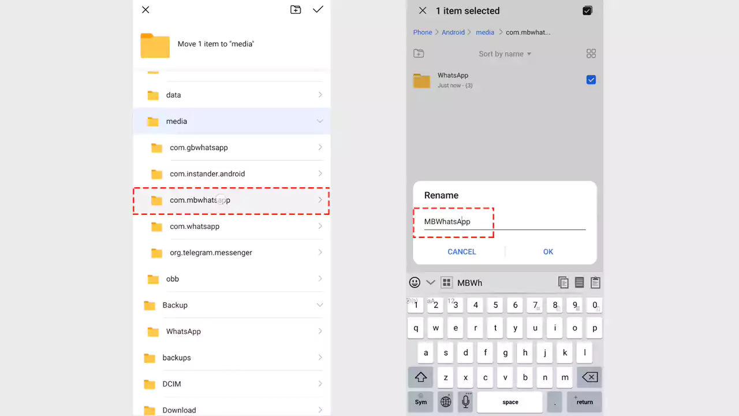
Task: Expand the data folder chevron
Action: coord(320,95)
